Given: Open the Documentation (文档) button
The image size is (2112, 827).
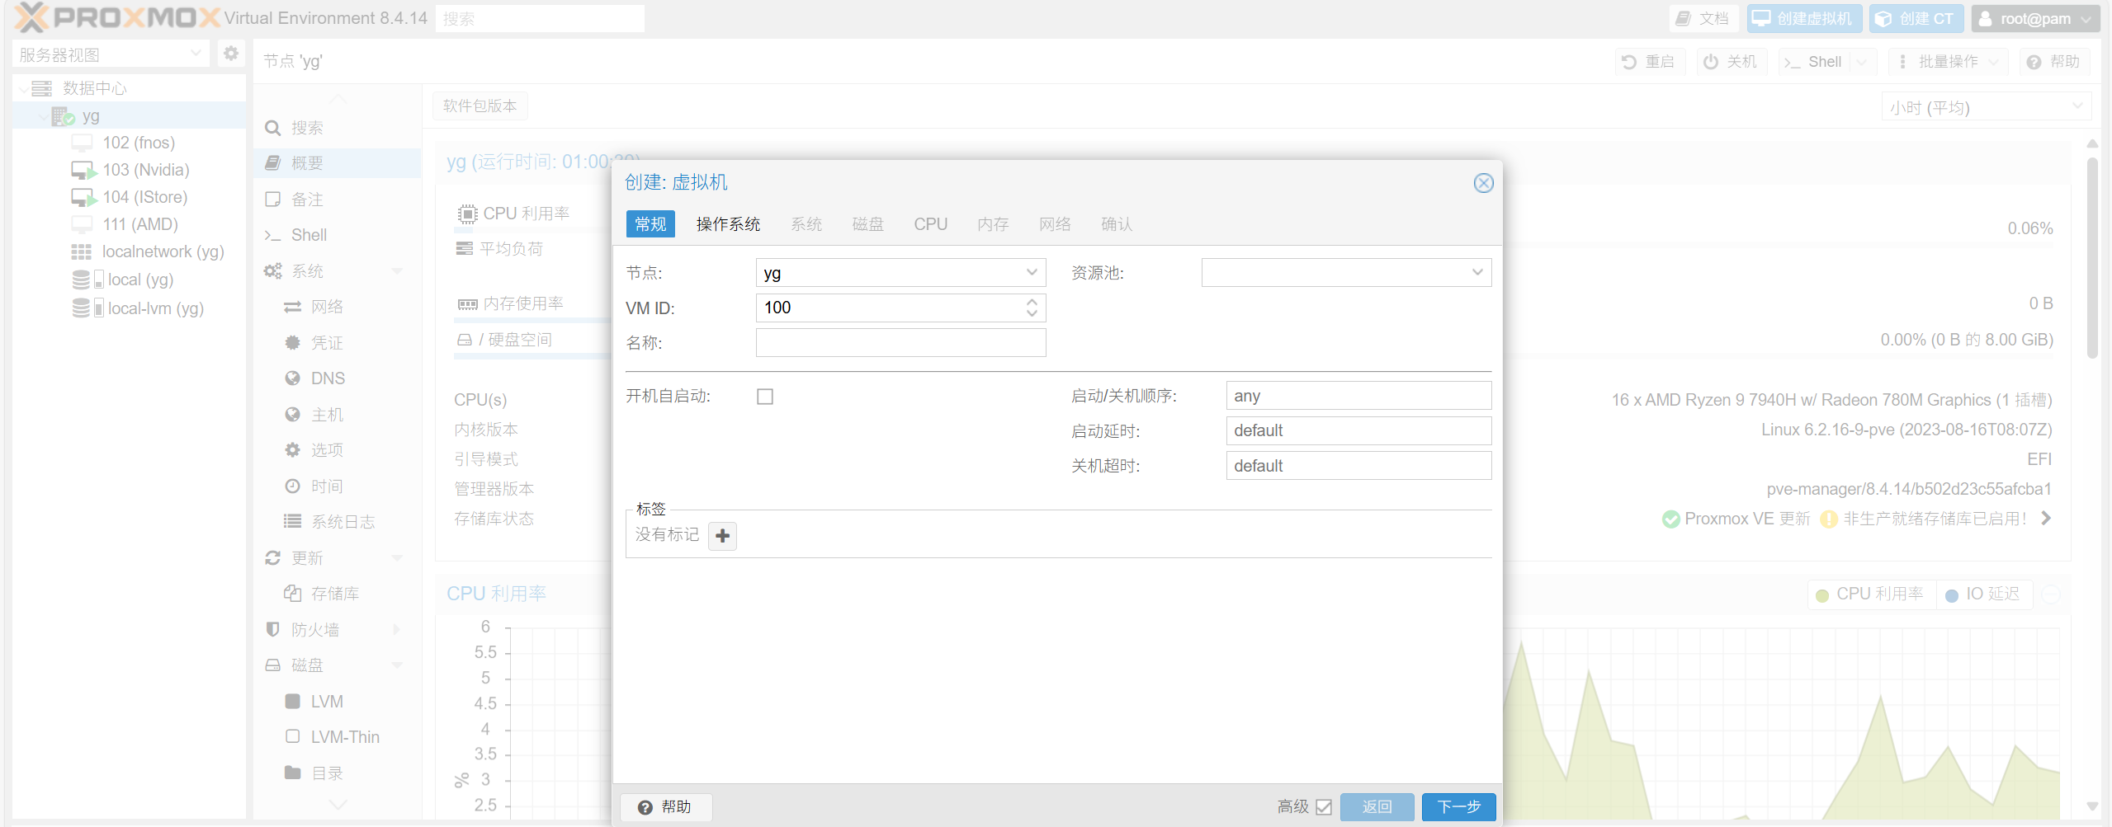Looking at the screenshot, I should click(x=1703, y=18).
